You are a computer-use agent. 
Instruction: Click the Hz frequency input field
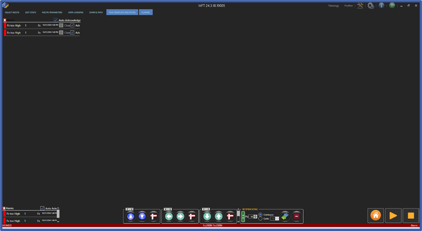pyautogui.click(x=251, y=216)
